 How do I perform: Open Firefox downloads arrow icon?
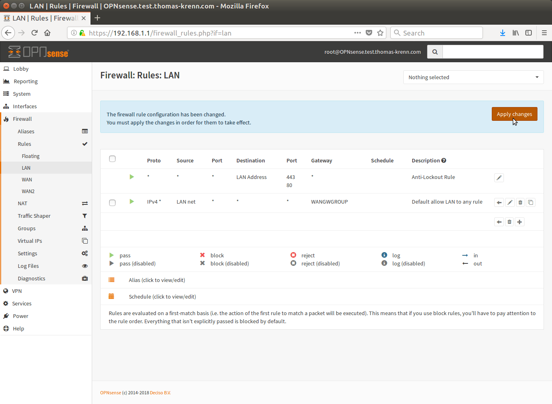click(502, 33)
